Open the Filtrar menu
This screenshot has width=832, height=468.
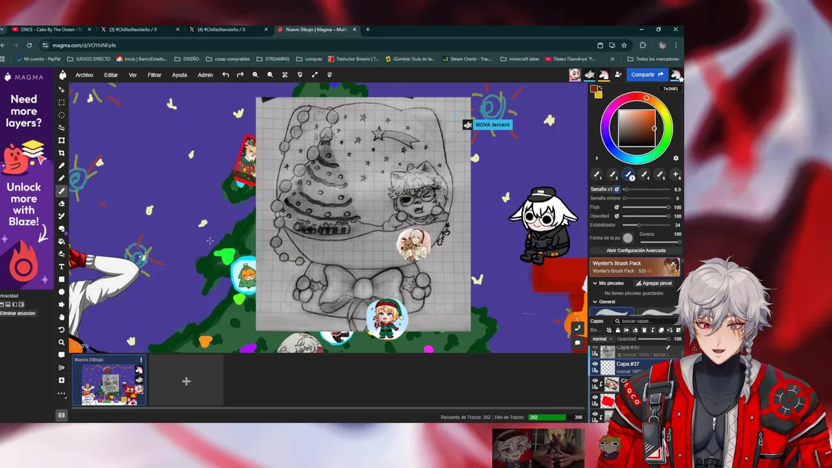[x=154, y=75]
